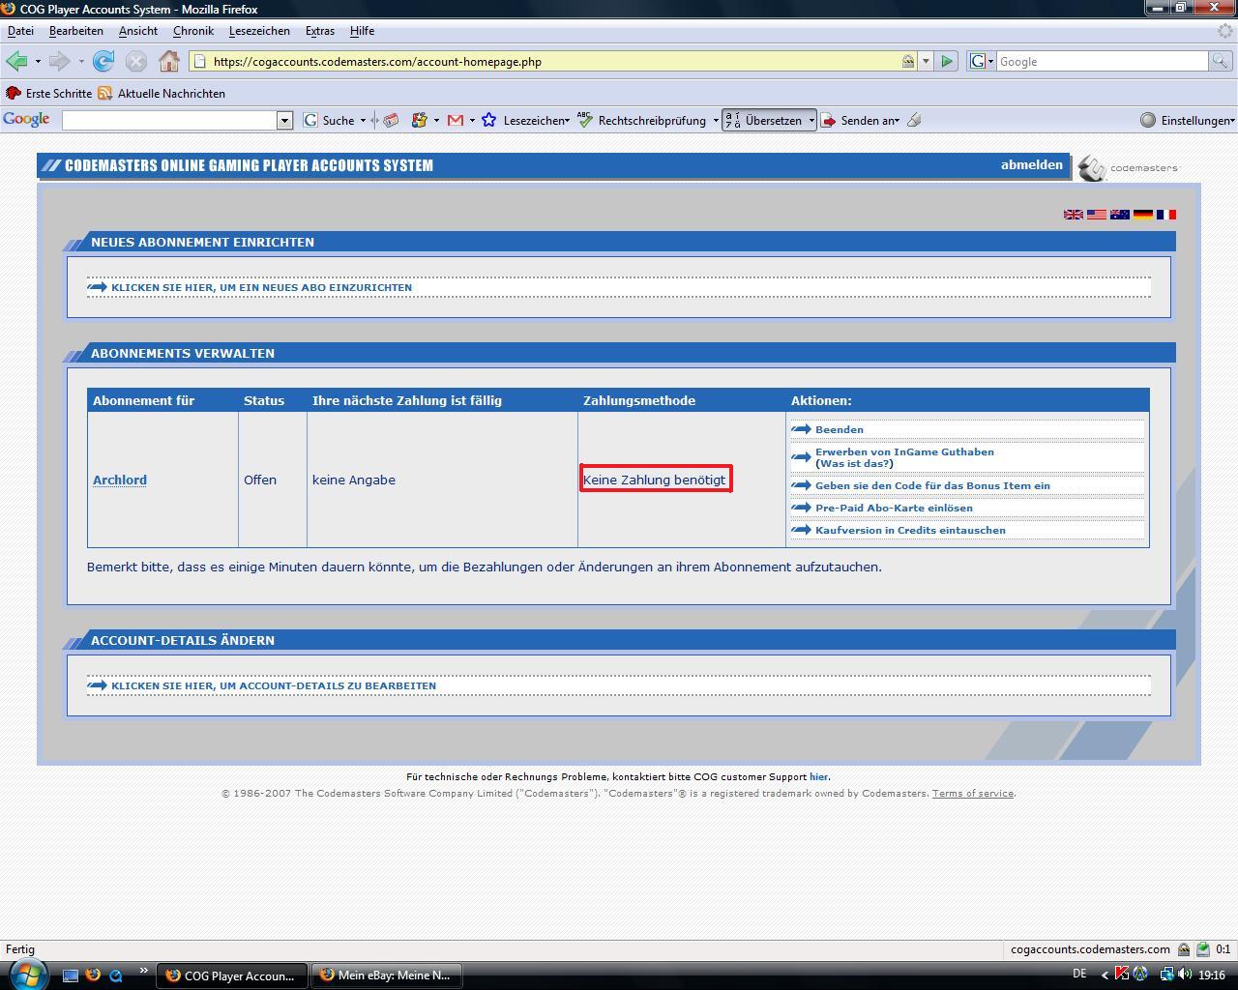Screen dimensions: 1238x990
Task: Open the Back button history dropdown arrow
Action: [38, 61]
